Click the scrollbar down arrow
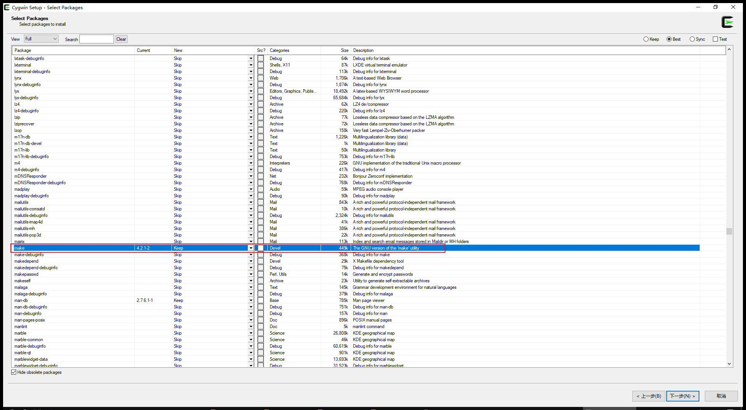This screenshot has height=410, width=746. [x=729, y=364]
